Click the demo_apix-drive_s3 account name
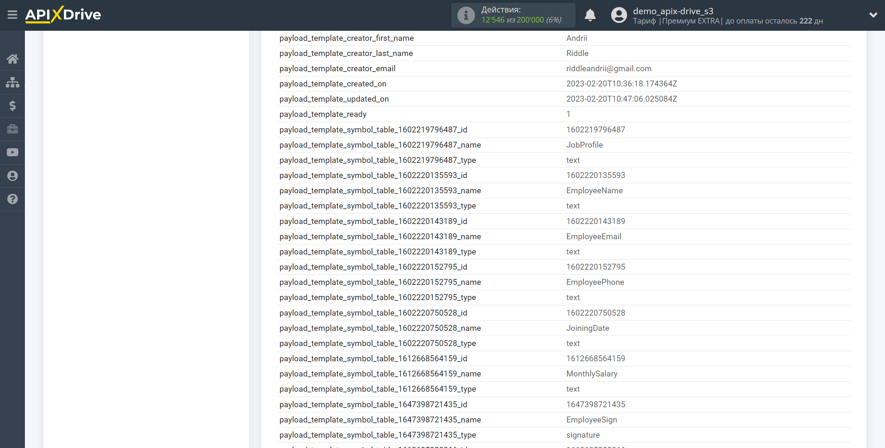The image size is (885, 448). [x=673, y=11]
